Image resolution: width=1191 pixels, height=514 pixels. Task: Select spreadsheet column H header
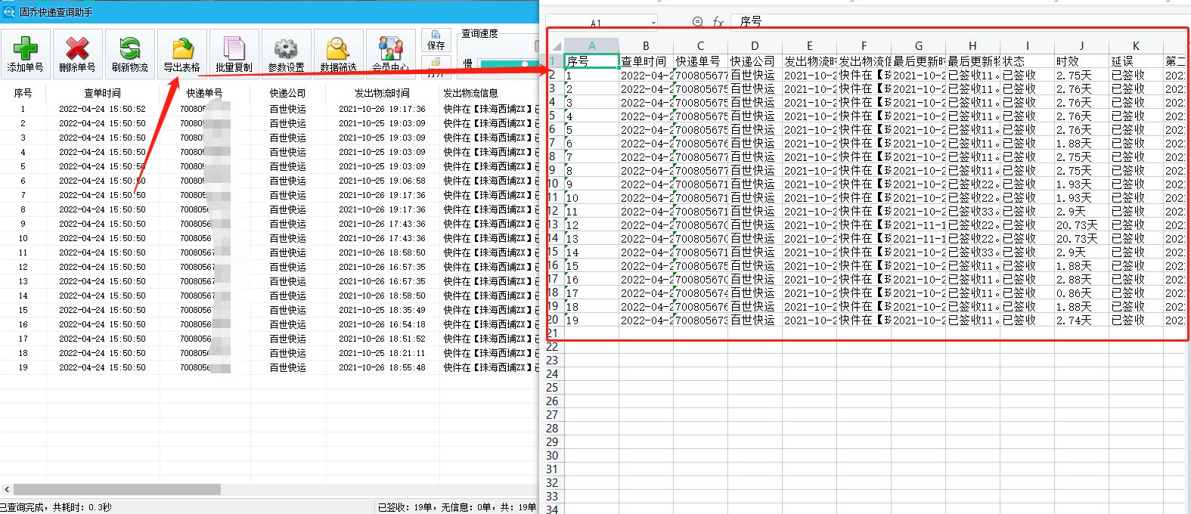click(x=972, y=46)
